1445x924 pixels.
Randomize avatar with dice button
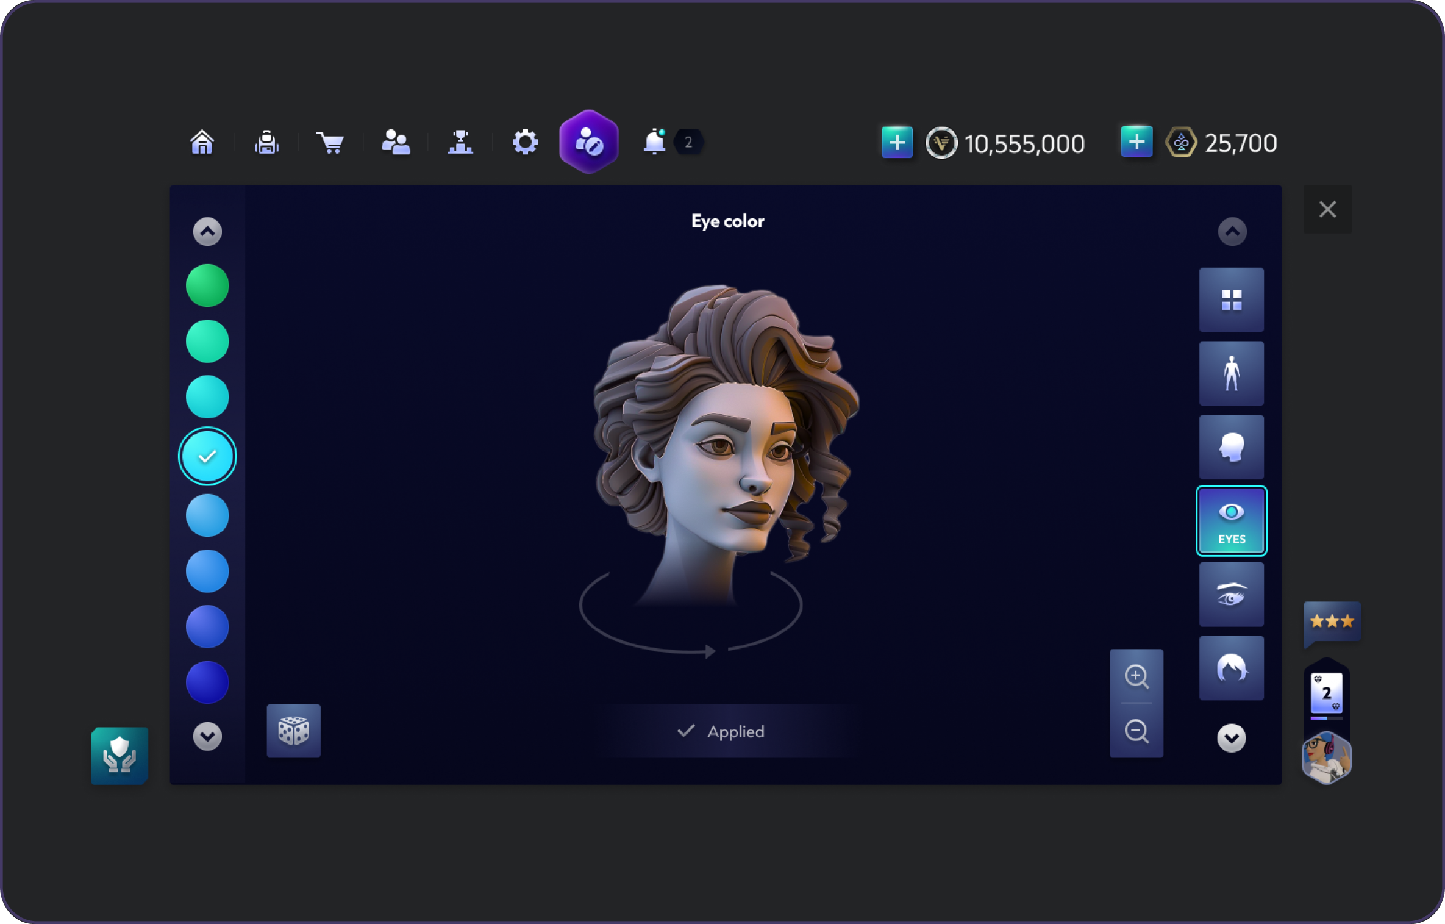coord(293,731)
